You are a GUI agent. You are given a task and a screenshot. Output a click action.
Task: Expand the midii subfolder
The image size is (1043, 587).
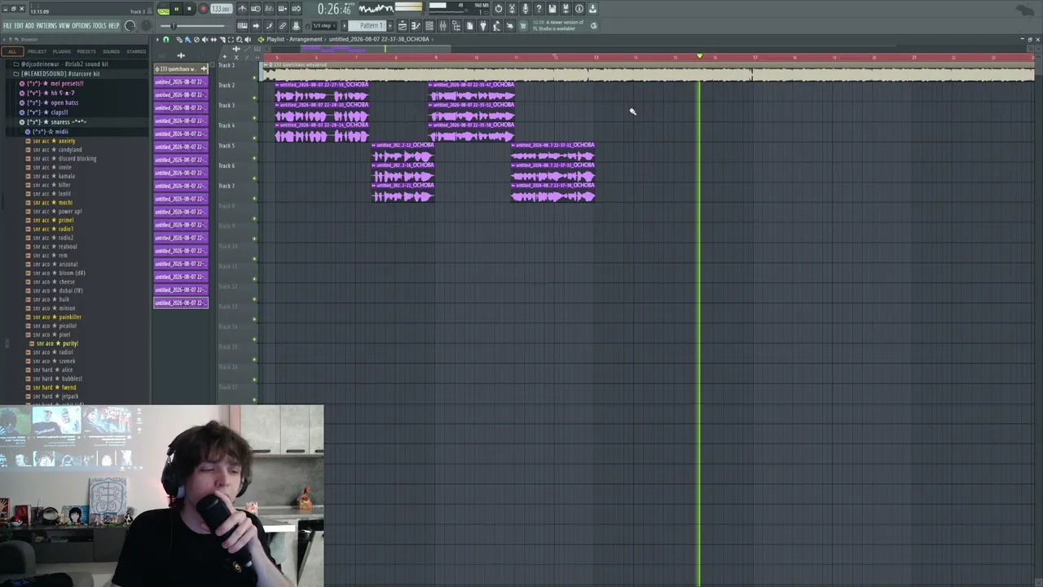(x=48, y=131)
